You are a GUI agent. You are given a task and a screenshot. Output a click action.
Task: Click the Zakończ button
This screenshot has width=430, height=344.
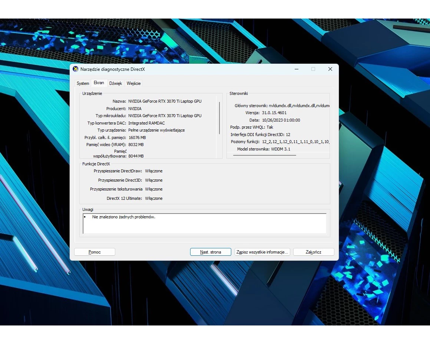(314, 252)
